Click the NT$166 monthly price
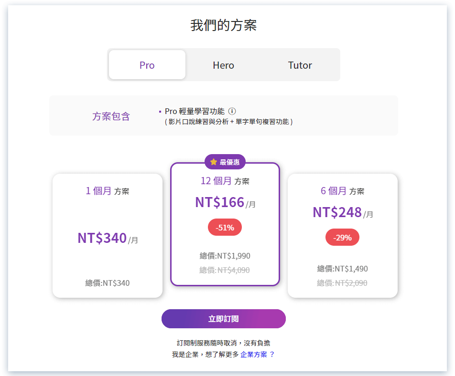This screenshot has height=376, width=455. pyautogui.click(x=220, y=202)
